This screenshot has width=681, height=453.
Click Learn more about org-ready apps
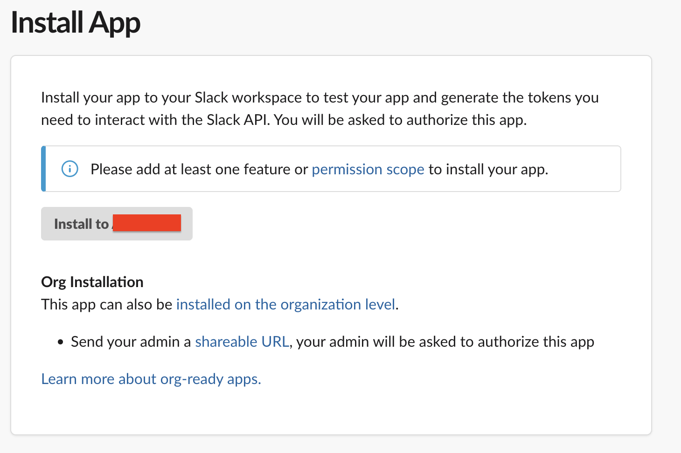(x=151, y=379)
